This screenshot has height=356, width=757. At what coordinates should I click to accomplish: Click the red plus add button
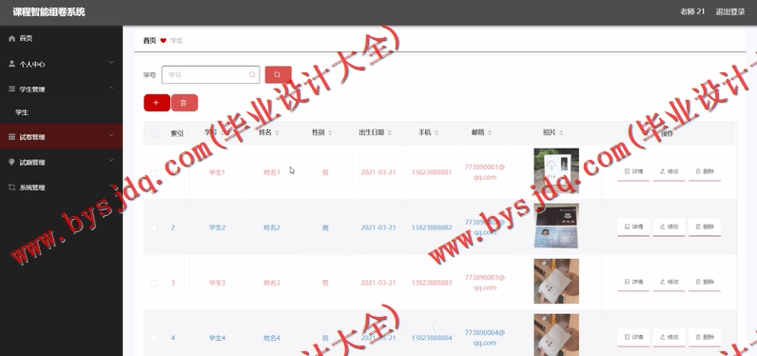pyautogui.click(x=156, y=103)
